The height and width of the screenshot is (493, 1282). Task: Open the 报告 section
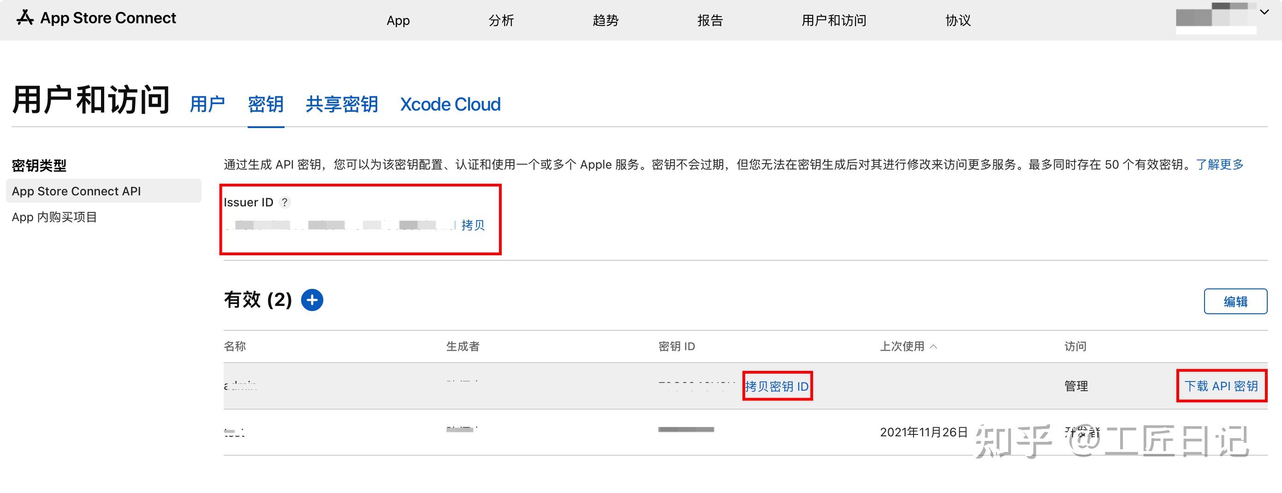(710, 20)
